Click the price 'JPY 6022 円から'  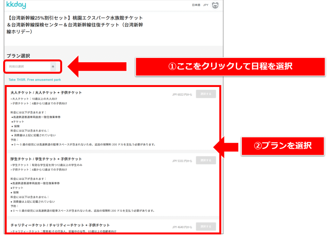[x=182, y=95]
